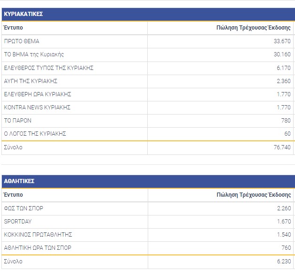Click Έντυπο column header in ΚΥΡΙΑΚΑΤΙΚΕΣ table
This screenshot has width=295, height=277.
[13, 28]
